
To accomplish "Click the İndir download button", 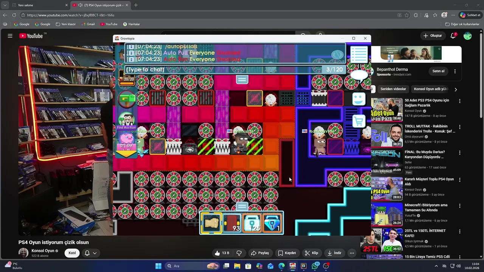I will point(335,253).
